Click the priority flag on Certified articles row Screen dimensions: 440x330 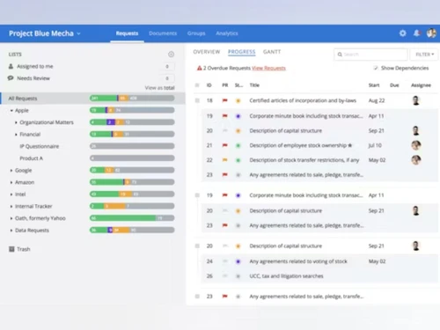[225, 100]
